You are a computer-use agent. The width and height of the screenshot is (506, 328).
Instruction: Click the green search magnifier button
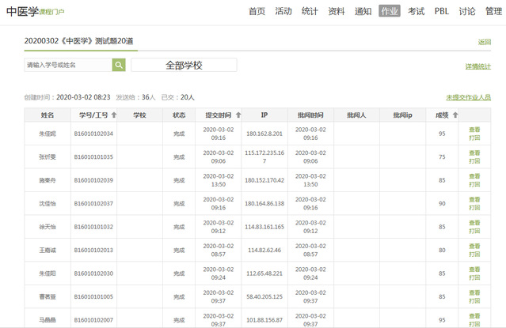(119, 65)
